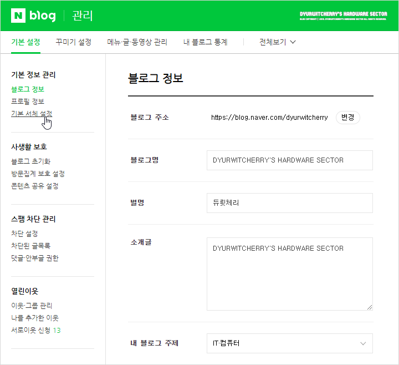This screenshot has height=365, width=399.
Task: Click the 소개글 textarea resize handle
Action: point(370,307)
